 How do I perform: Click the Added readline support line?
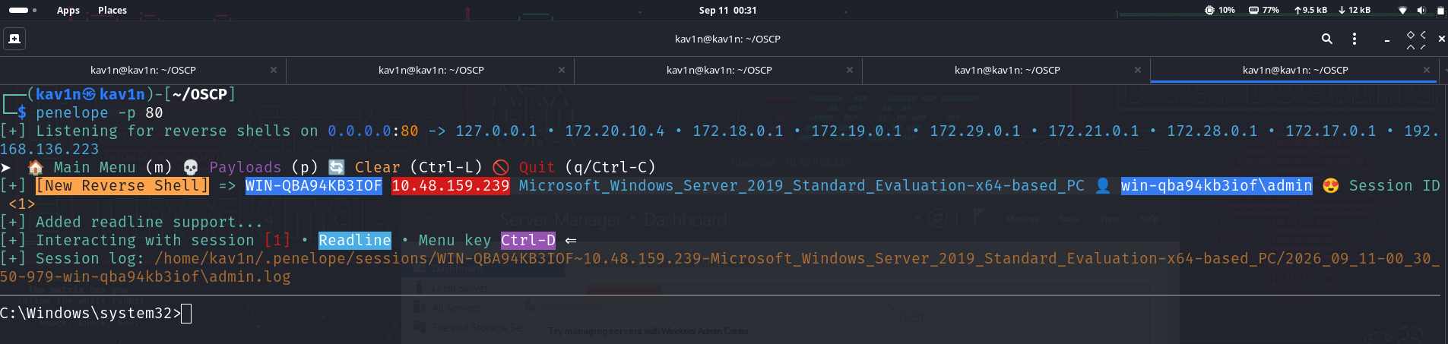coord(131,222)
